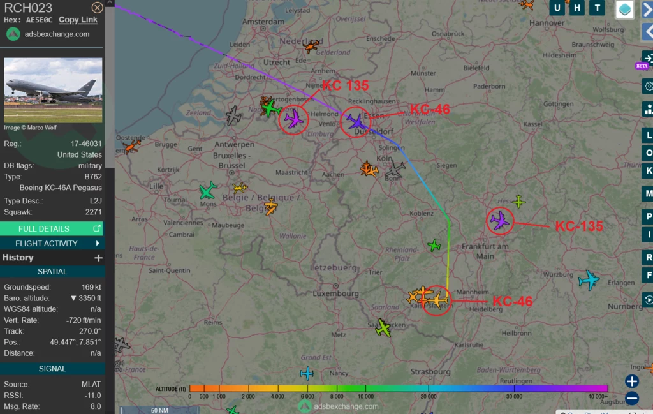This screenshot has width=653, height=414.
Task: Toggle the L labels button
Action: point(648,135)
